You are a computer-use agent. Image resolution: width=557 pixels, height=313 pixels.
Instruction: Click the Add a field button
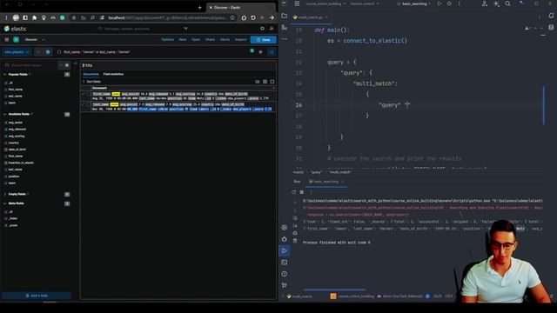(x=37, y=296)
